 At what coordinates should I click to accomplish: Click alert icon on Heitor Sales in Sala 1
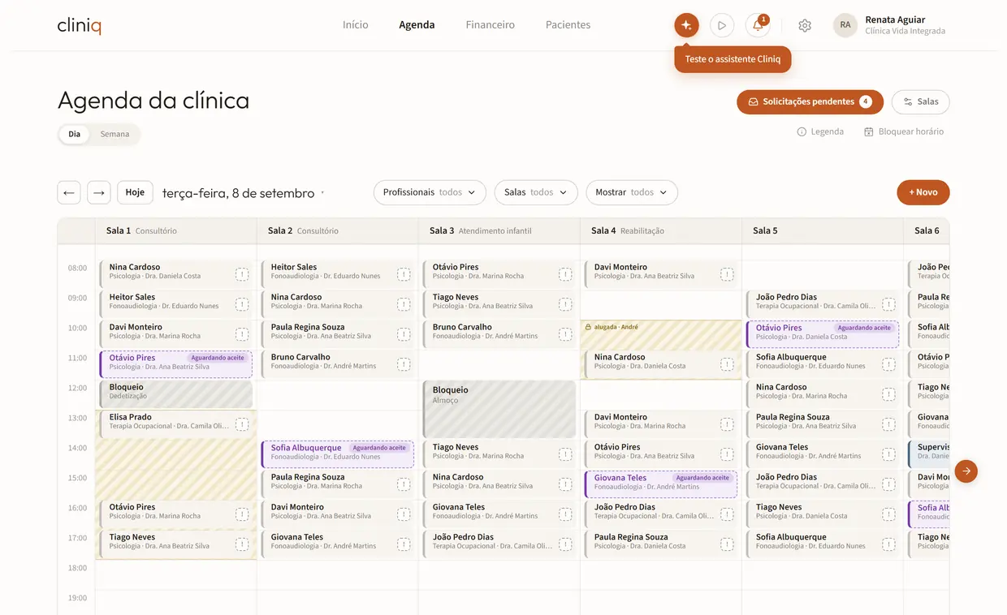[242, 304]
